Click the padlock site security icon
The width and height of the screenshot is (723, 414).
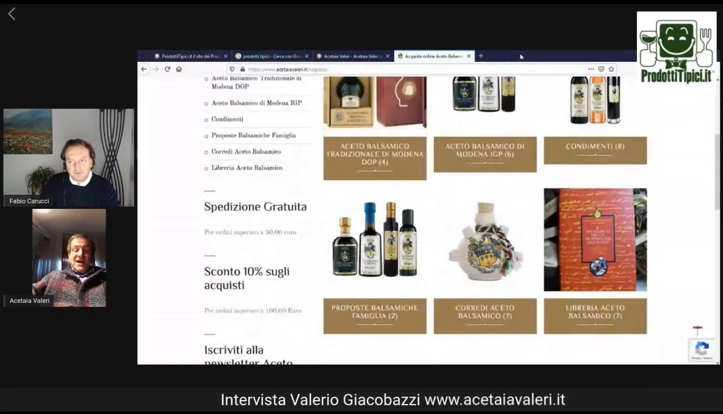coord(242,69)
